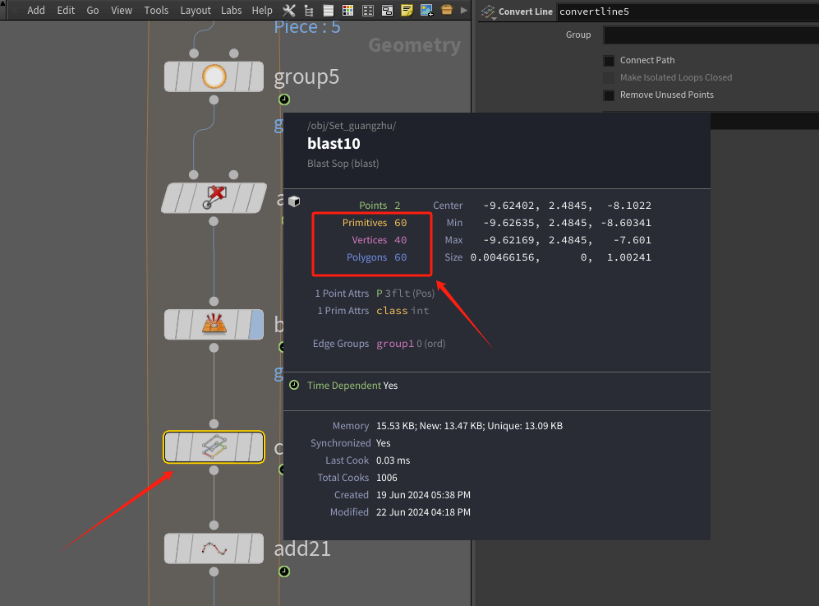Open the Add menu
This screenshot has width=819, height=606.
coord(36,11)
